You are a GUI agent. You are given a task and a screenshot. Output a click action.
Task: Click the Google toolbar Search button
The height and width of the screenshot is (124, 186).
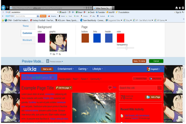coord(63,12)
